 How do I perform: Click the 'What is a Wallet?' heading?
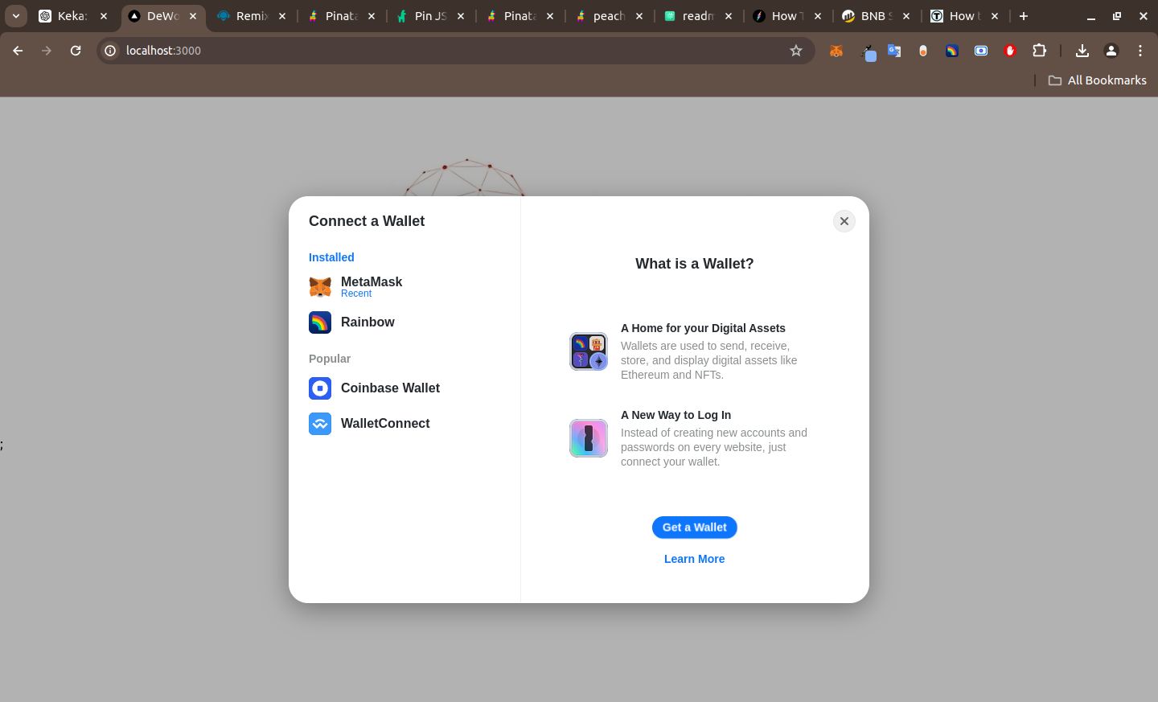695,264
